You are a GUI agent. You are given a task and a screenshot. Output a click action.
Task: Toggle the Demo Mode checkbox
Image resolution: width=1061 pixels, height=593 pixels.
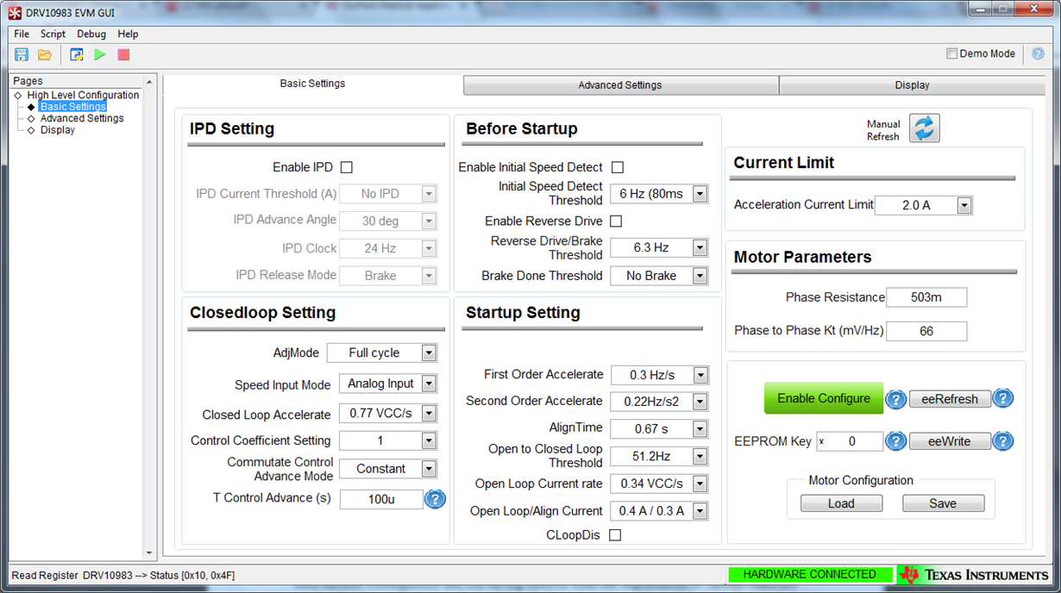(x=952, y=53)
